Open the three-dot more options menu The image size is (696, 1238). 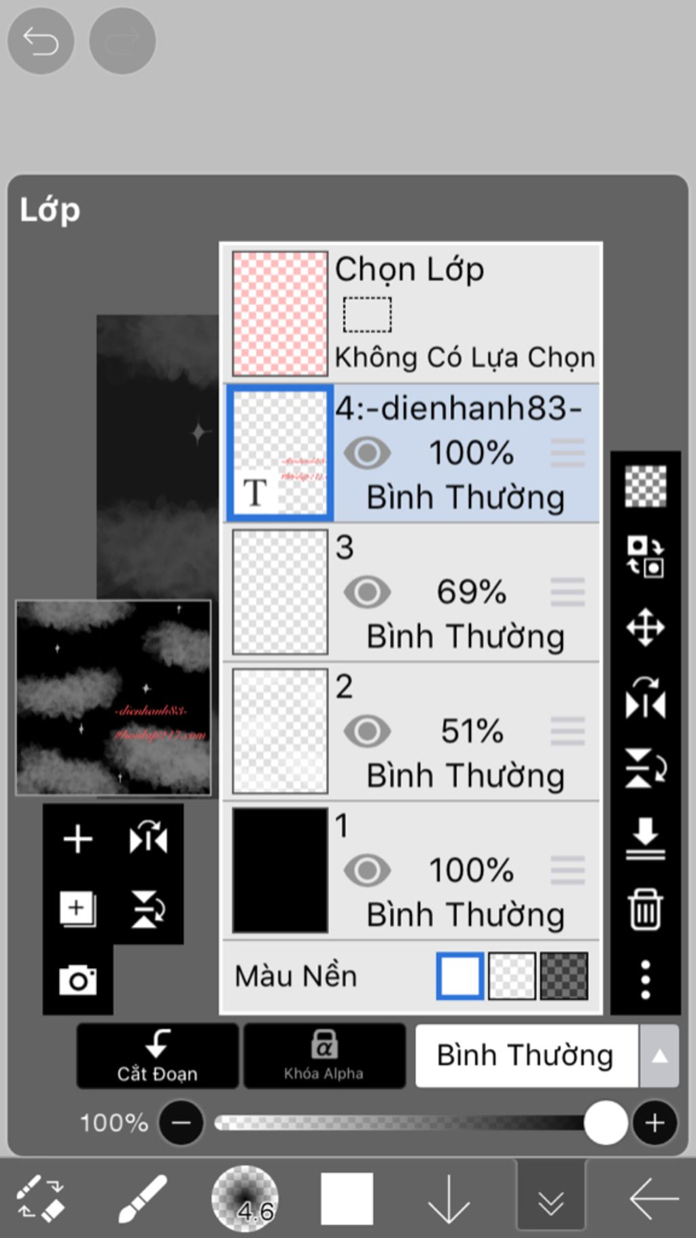coord(645,980)
